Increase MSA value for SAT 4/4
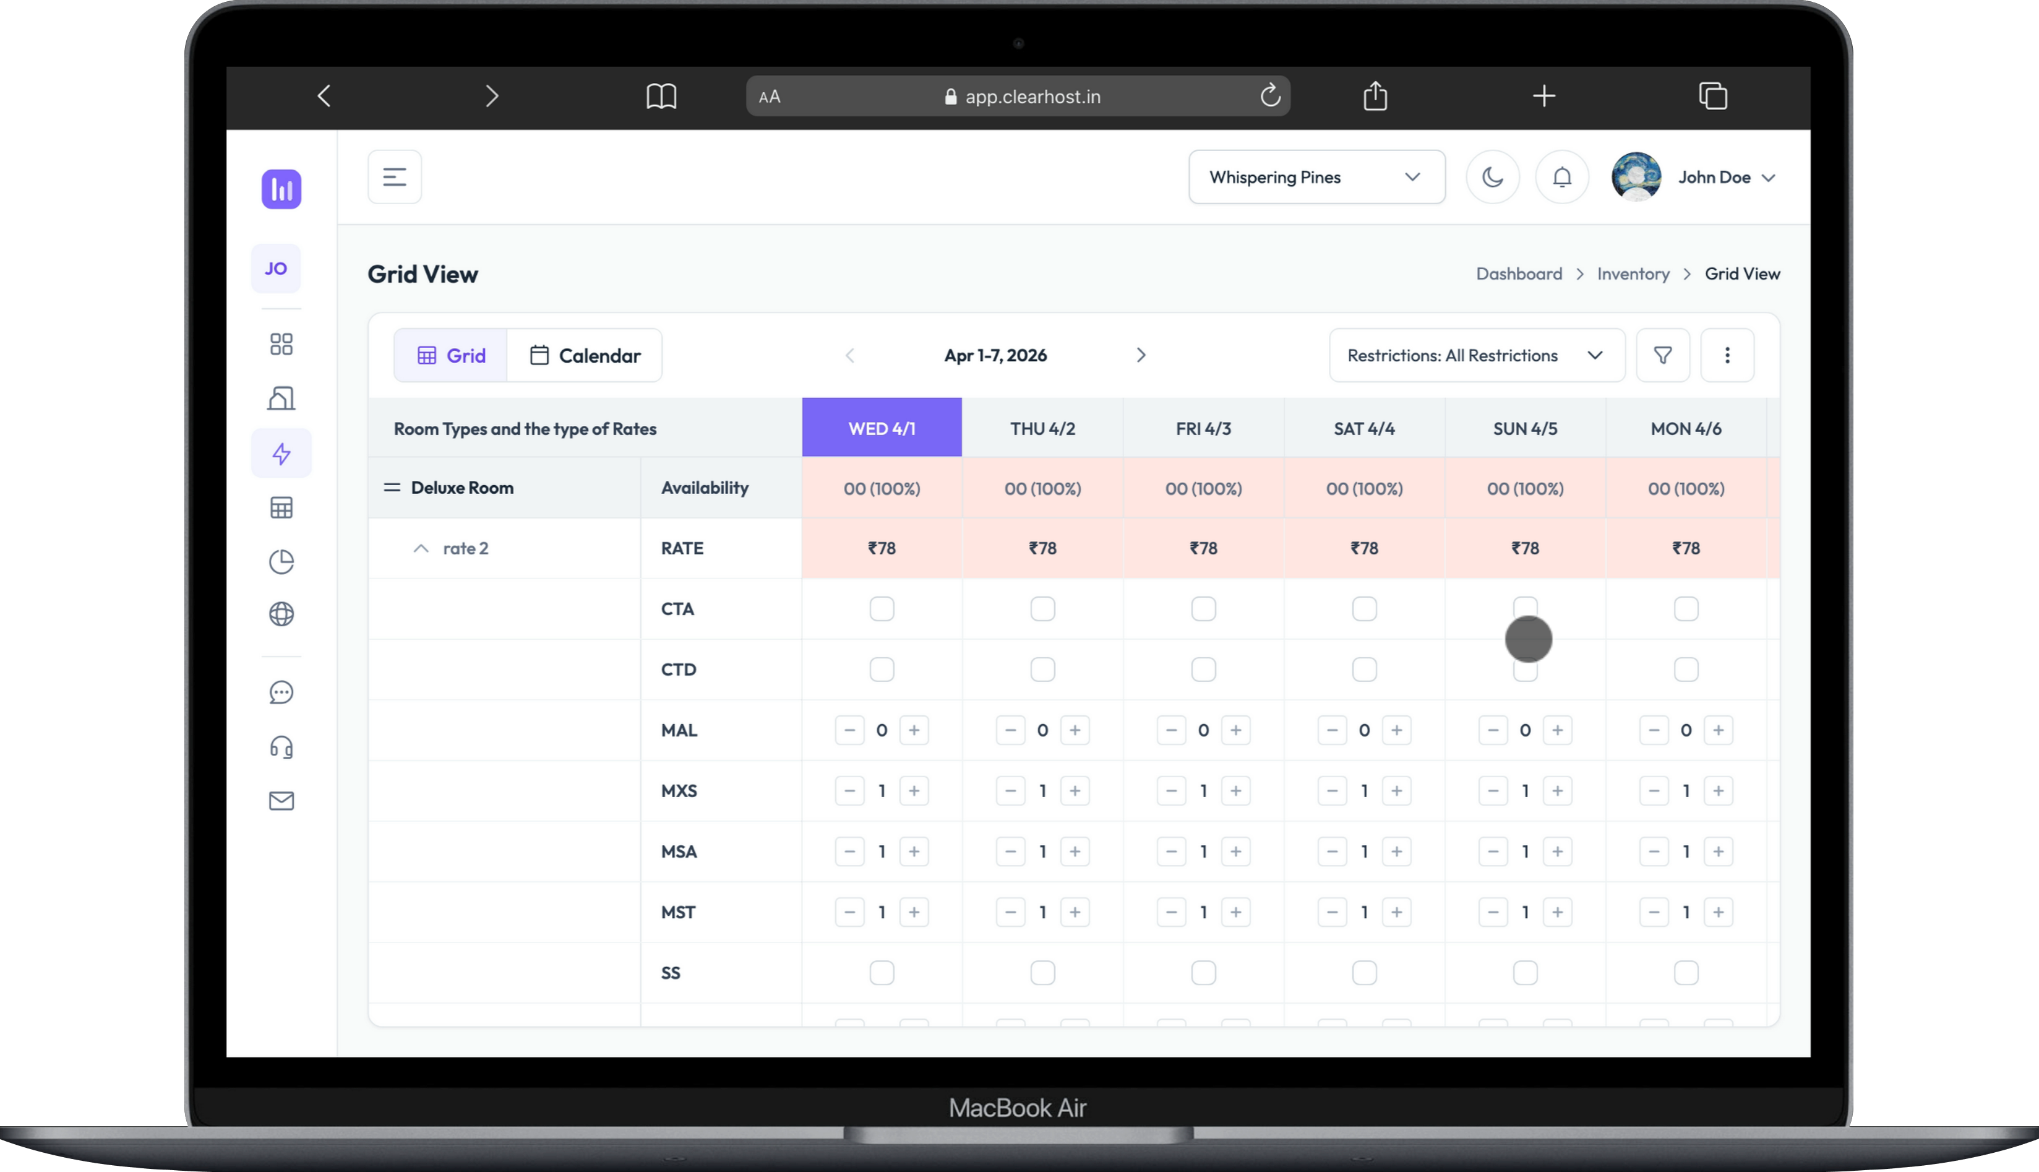This screenshot has height=1172, width=2039. 1396,851
